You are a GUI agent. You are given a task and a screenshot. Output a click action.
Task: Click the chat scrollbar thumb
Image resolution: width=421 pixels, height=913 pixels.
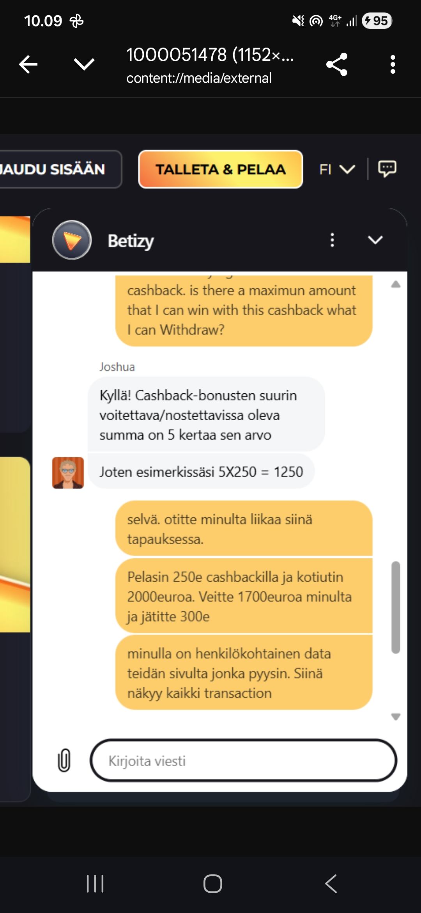396,607
